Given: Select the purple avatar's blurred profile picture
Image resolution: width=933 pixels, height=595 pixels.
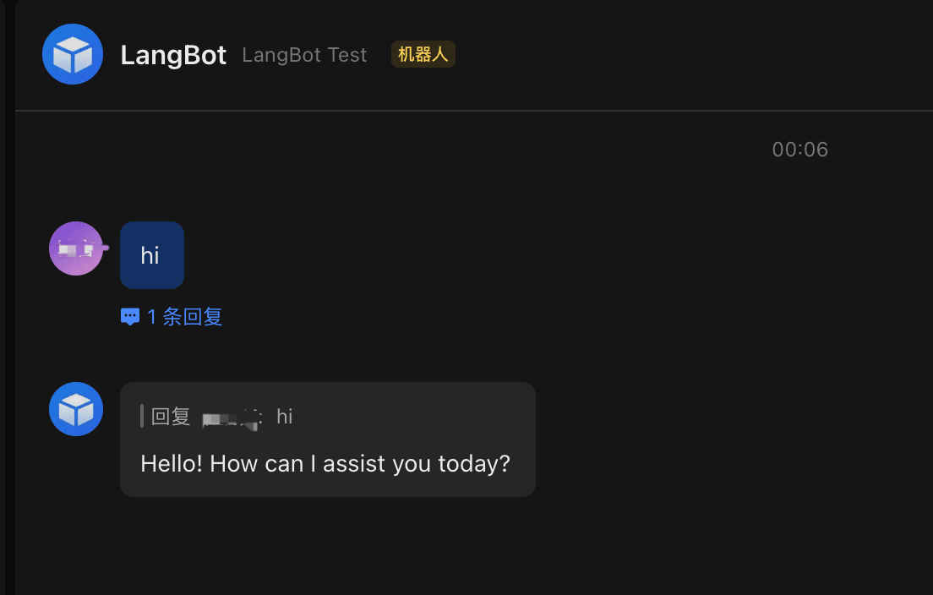Looking at the screenshot, I should [x=76, y=248].
